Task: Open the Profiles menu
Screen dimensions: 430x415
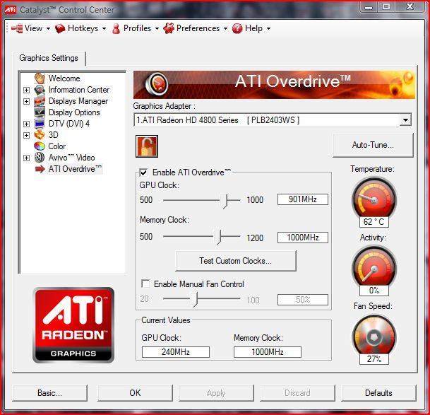Action: click(137, 28)
